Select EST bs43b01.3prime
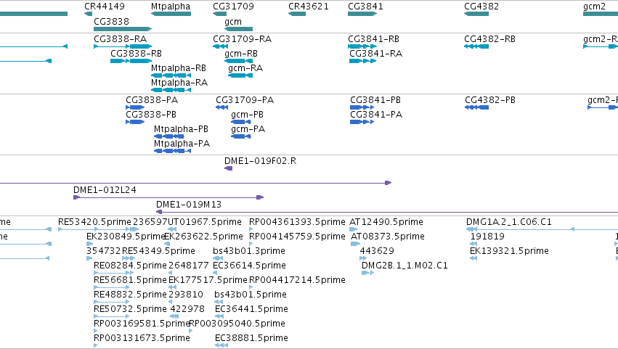 point(249,251)
